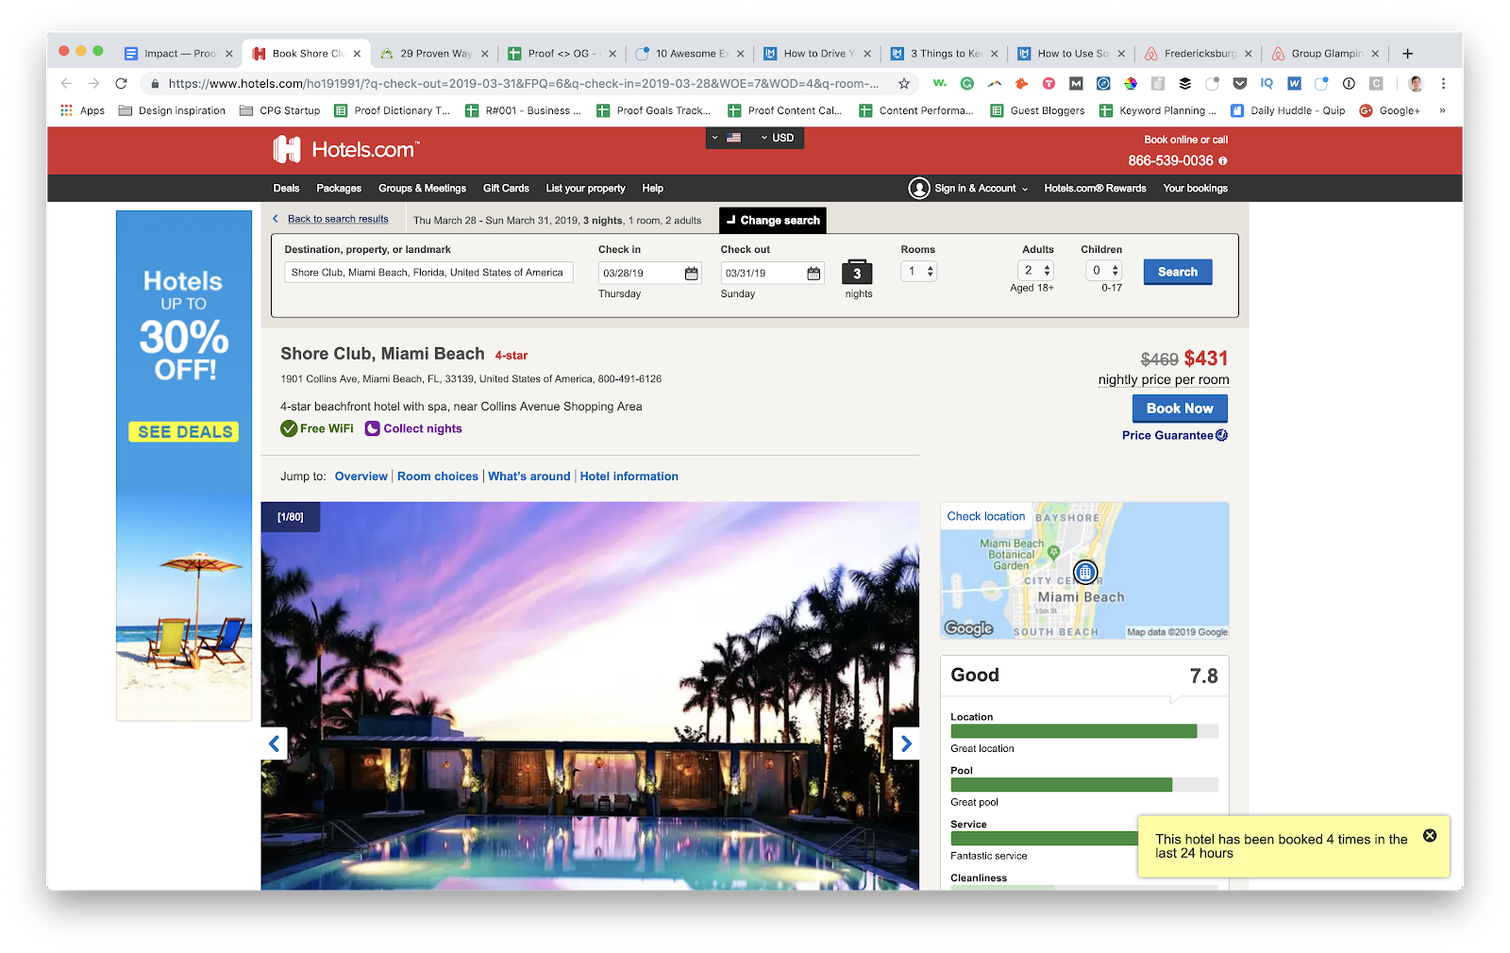Reload the page with refresh icon
1510x953 pixels.
tap(121, 83)
